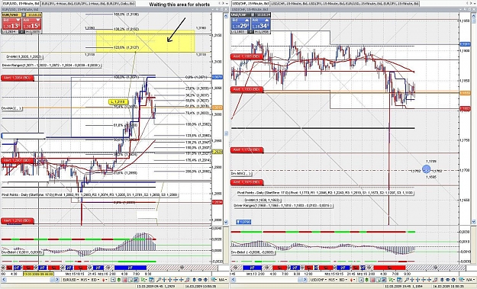Click the green shield icon in left chart toolbar
This screenshot has height=289, width=477.
[118, 280]
